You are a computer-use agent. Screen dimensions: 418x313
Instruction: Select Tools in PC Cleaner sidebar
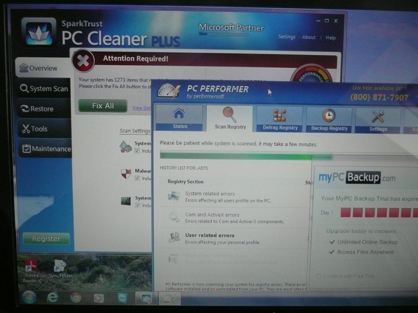[x=40, y=129]
